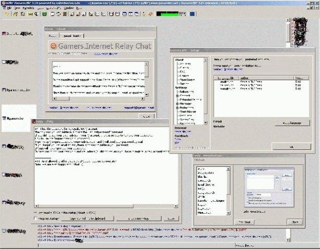Viewport: 320px width, 249px height.
Task: Switch to the second tab in About dialog
Action: coord(72,36)
